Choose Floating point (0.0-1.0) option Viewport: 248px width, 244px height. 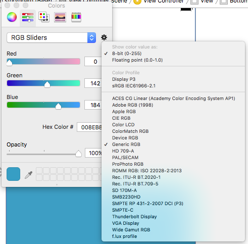[173, 60]
